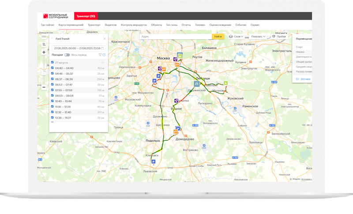Image resolution: width=353 pixels, height=214 pixels.
Task: Open the Отчеты menu tab
Action: pos(186,26)
